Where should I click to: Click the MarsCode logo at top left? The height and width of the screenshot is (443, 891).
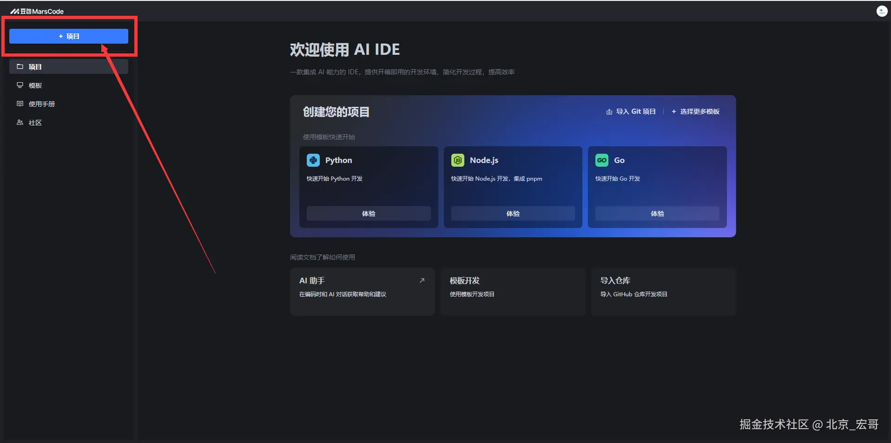click(37, 11)
